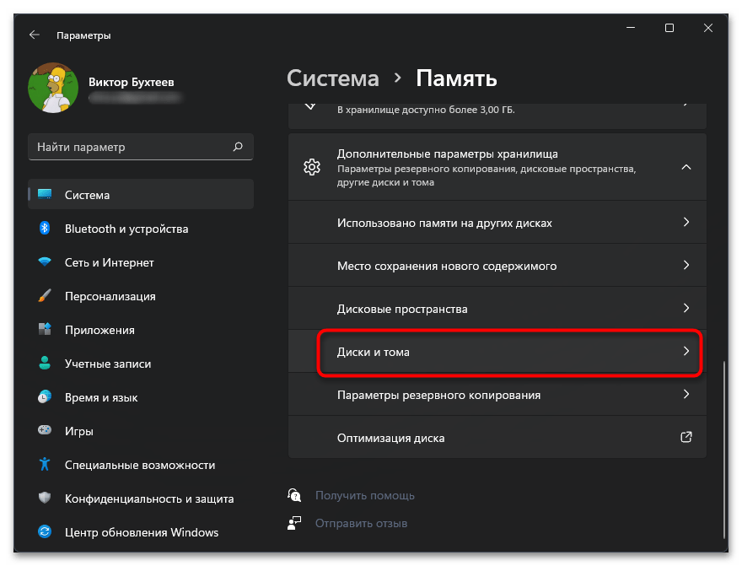Click the Send feedback link

[x=361, y=523]
